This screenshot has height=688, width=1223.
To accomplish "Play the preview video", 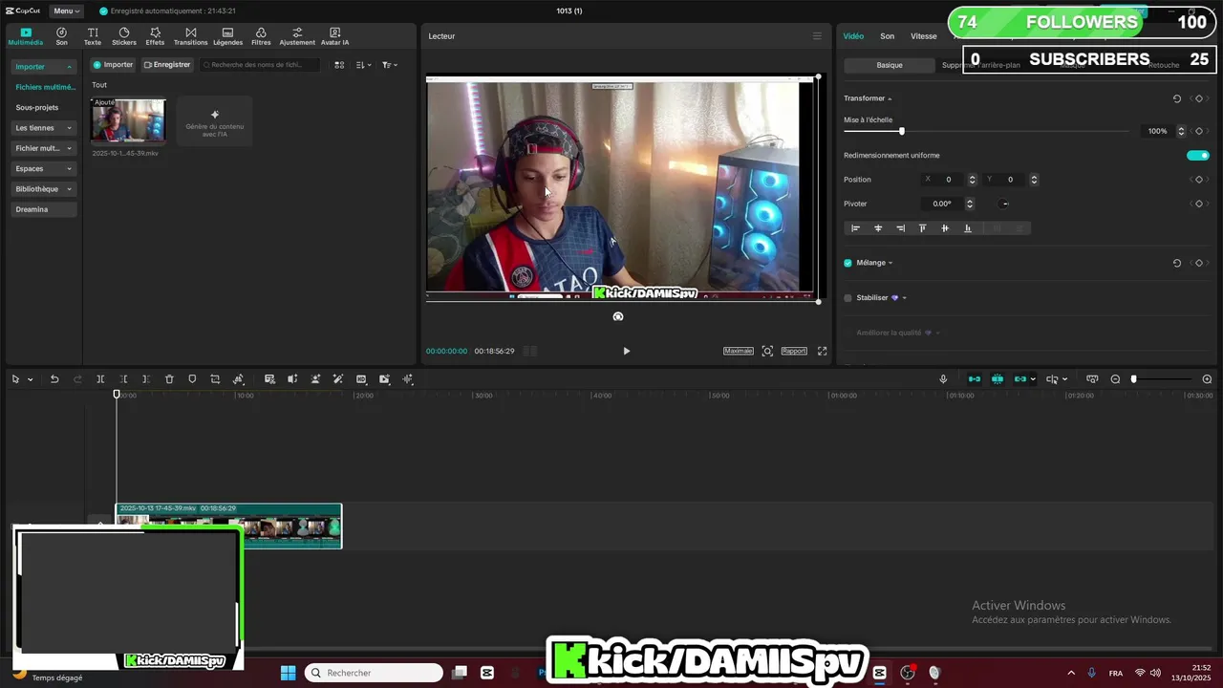I will point(626,351).
